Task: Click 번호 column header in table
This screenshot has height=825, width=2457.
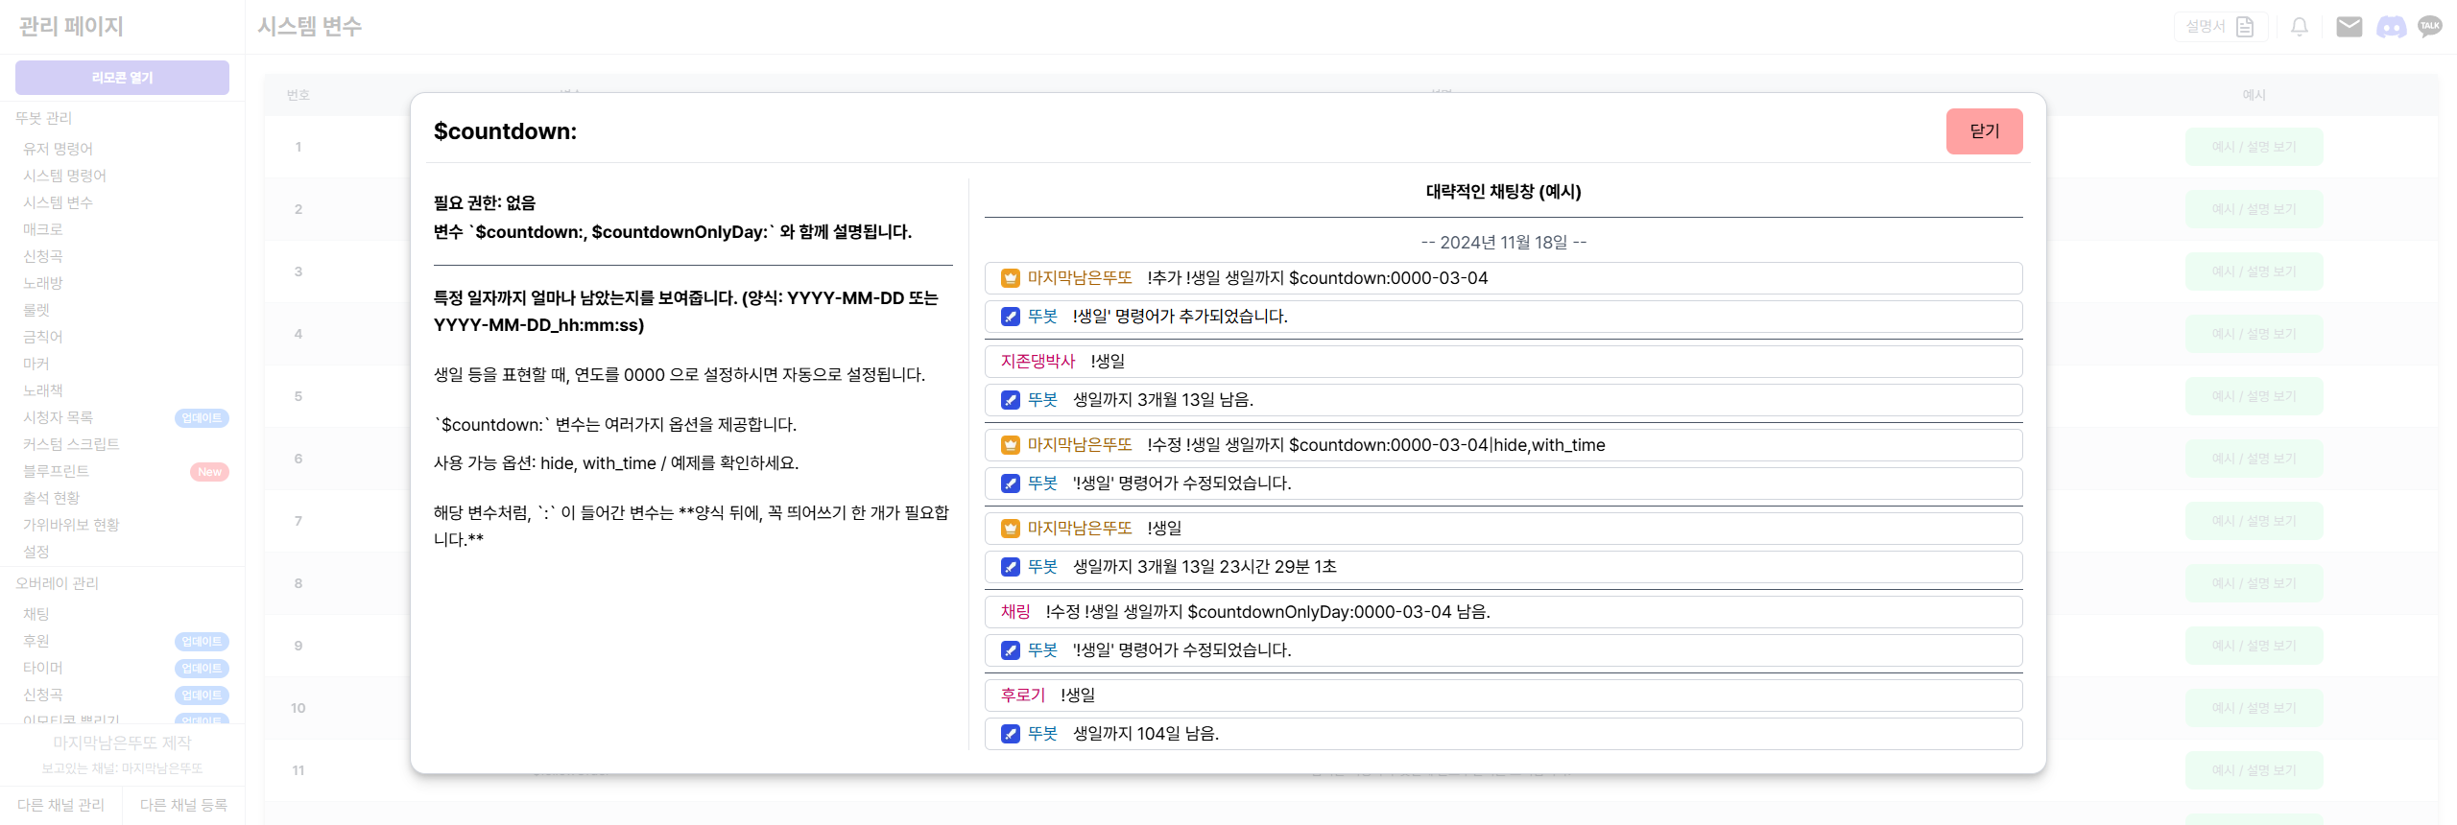Action: (298, 95)
